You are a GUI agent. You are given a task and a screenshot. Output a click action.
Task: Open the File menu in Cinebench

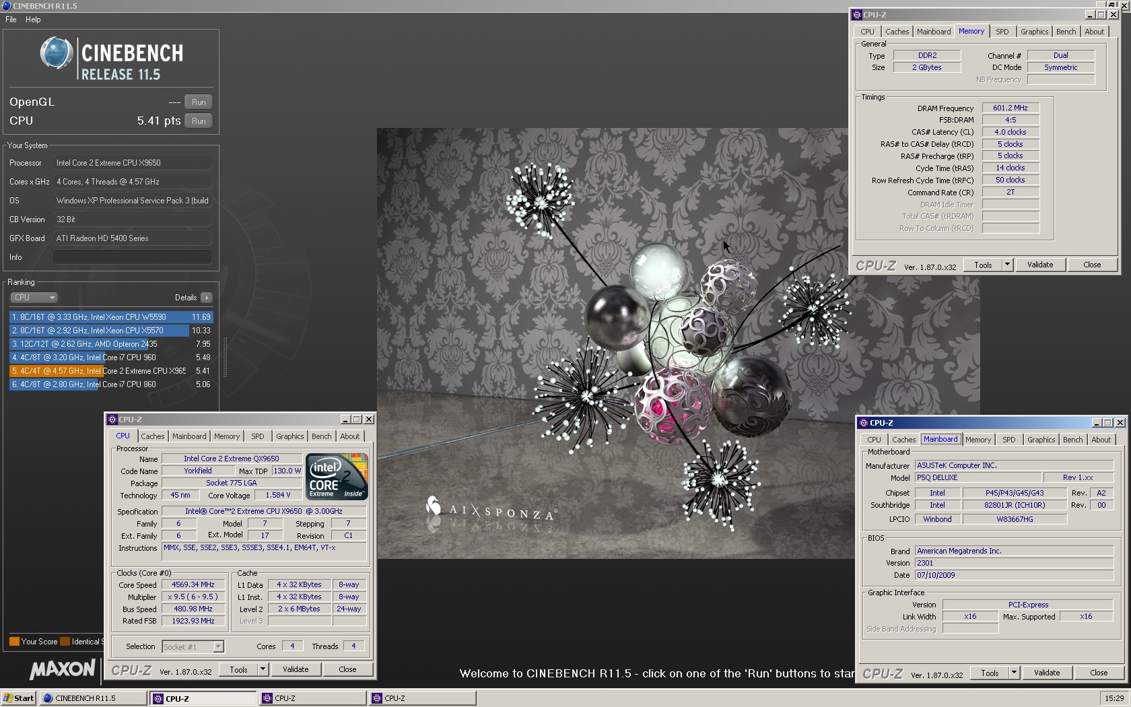point(11,20)
